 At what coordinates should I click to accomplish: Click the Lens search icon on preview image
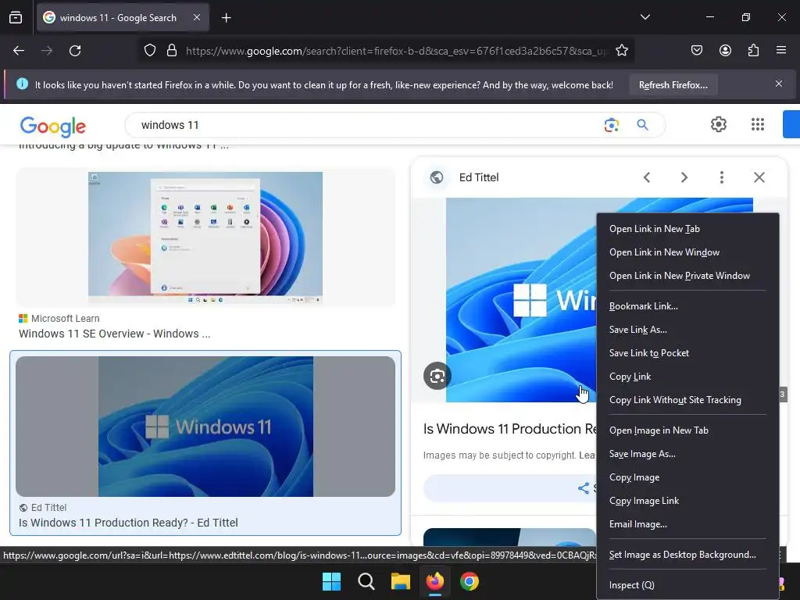(437, 377)
